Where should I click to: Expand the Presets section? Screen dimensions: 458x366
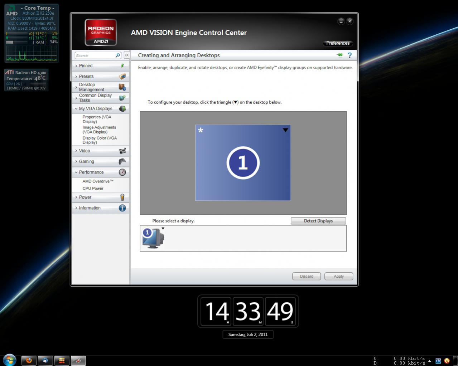[76, 77]
